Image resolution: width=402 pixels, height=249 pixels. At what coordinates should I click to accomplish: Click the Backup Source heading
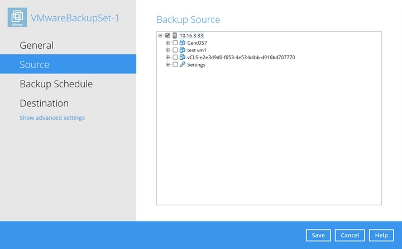coord(188,20)
